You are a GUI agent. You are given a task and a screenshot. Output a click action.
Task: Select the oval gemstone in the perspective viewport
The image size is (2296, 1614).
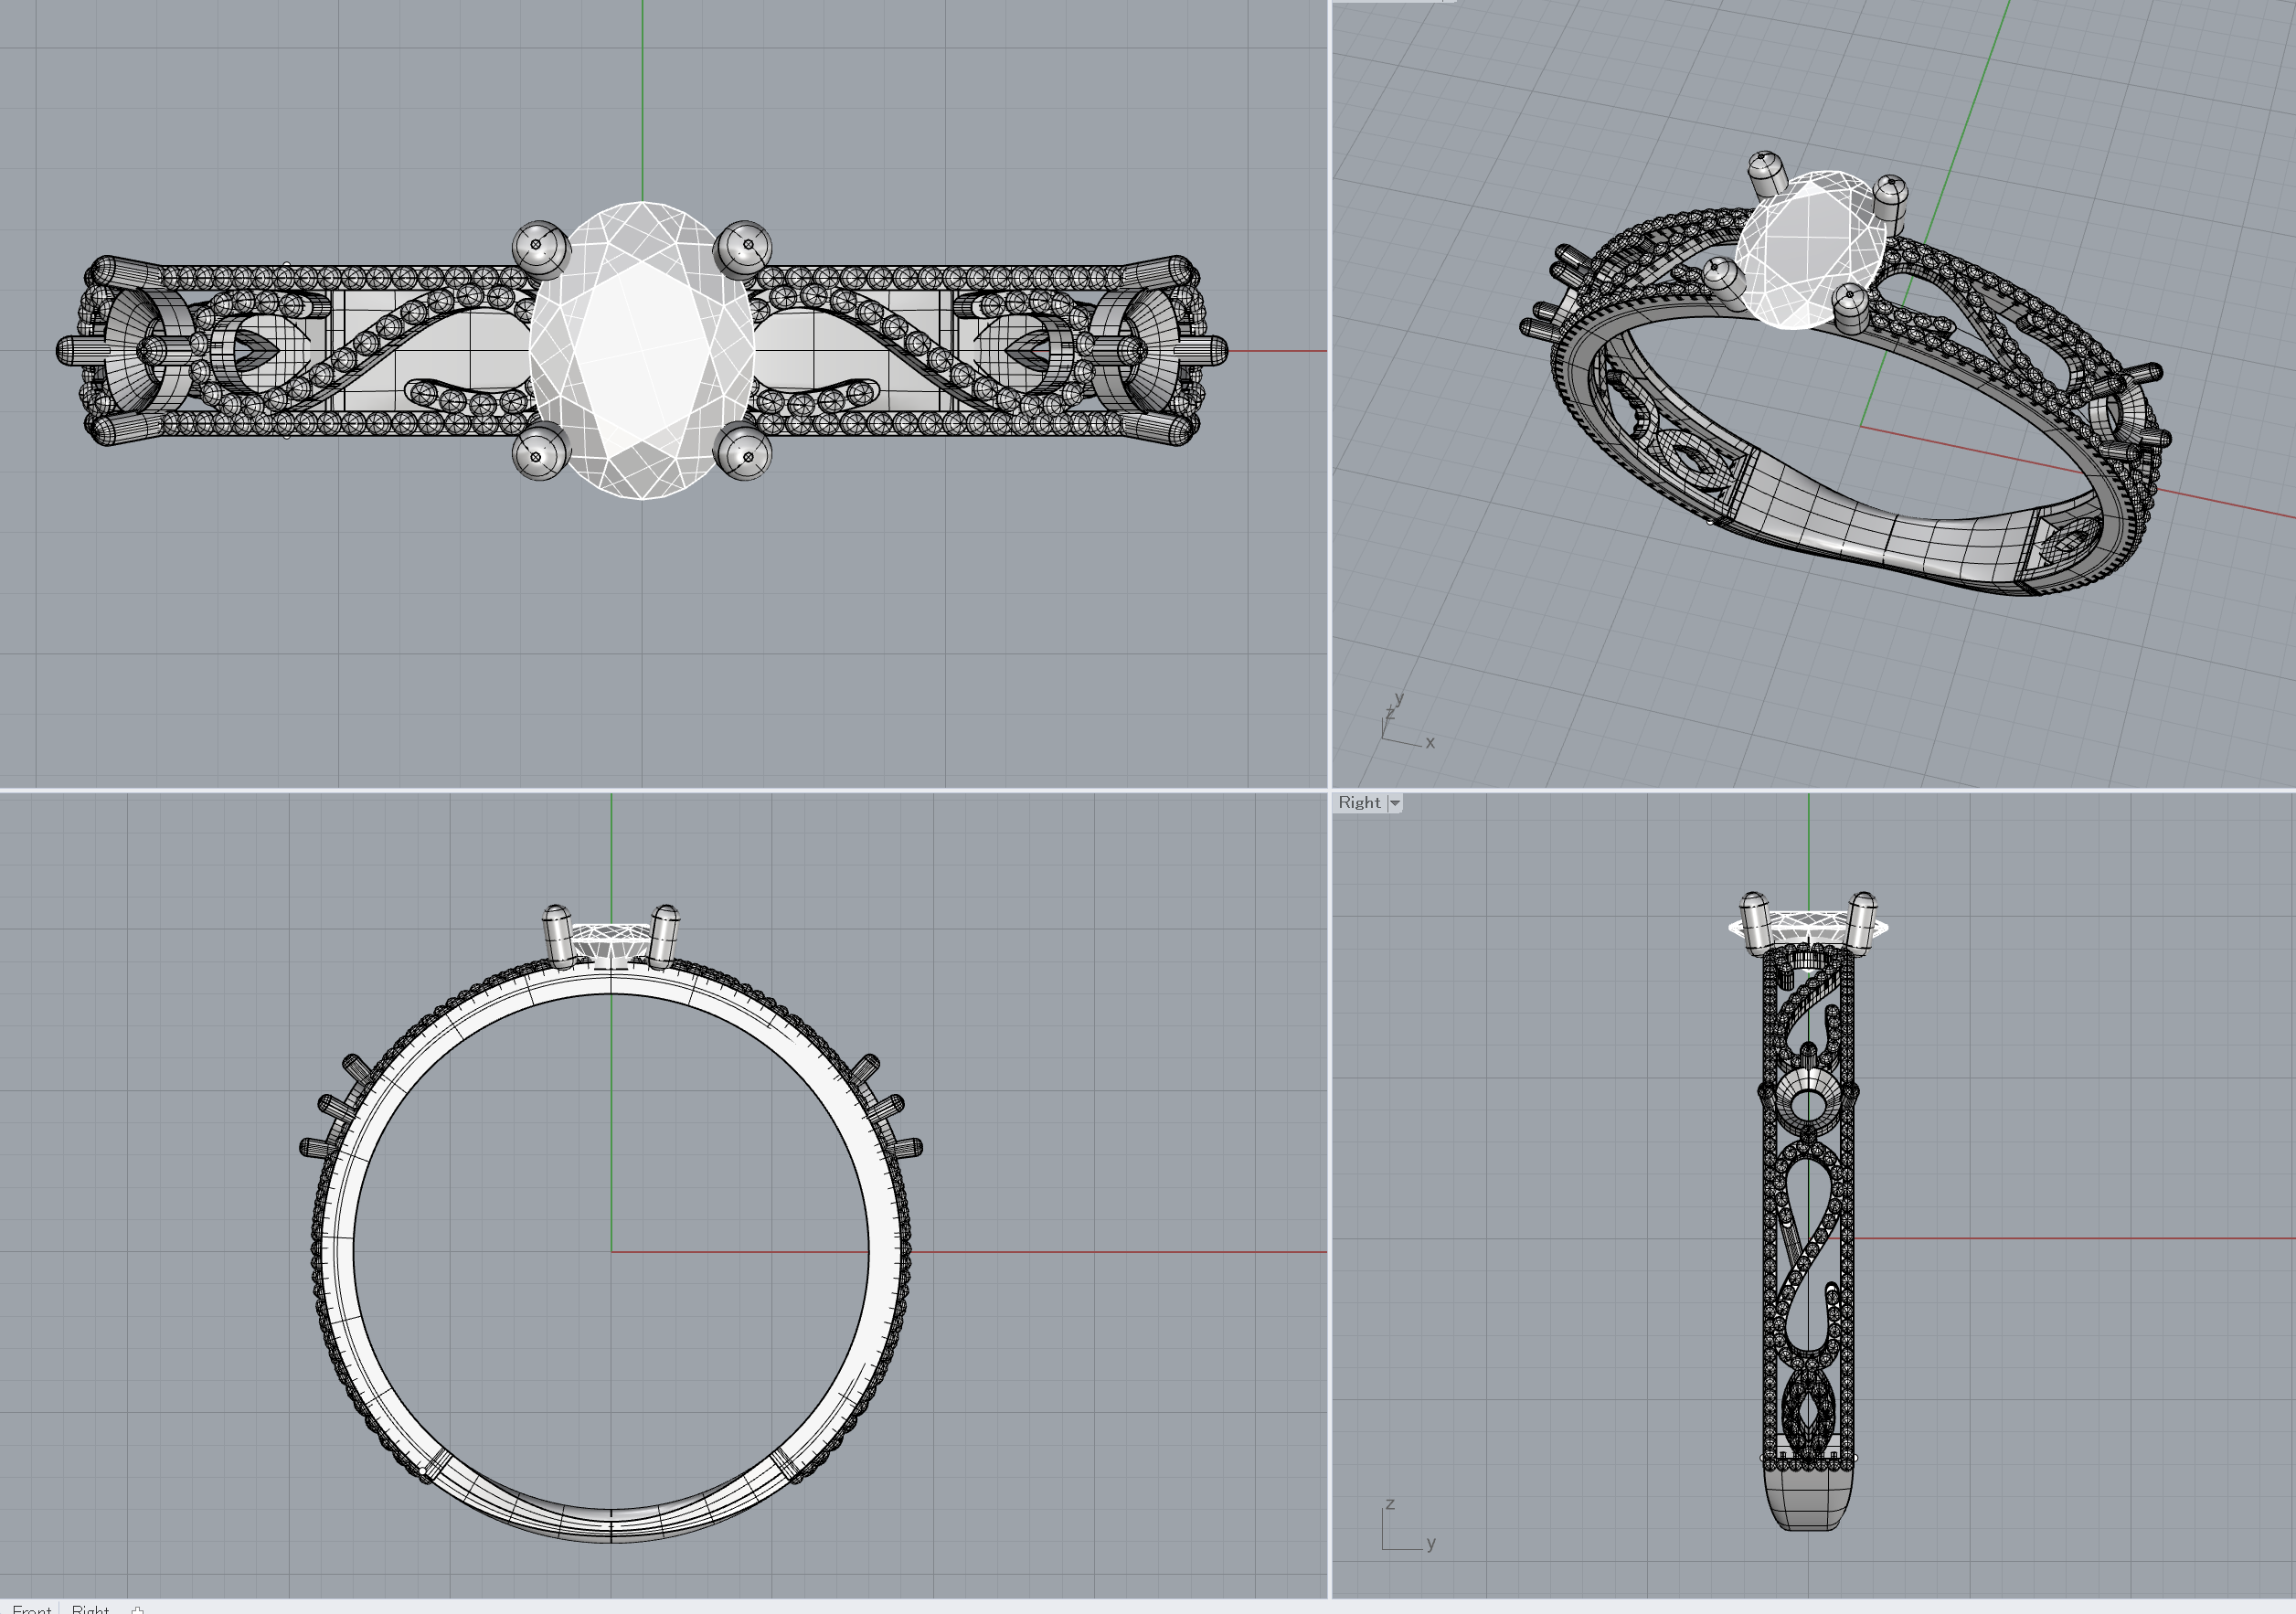point(1811,250)
